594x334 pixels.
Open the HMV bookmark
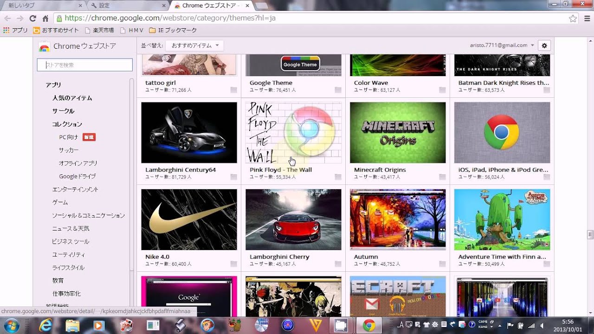coord(132,30)
